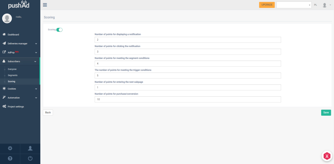The image size is (334, 164).
Task: Open the red A chat widget
Action: click(x=327, y=156)
